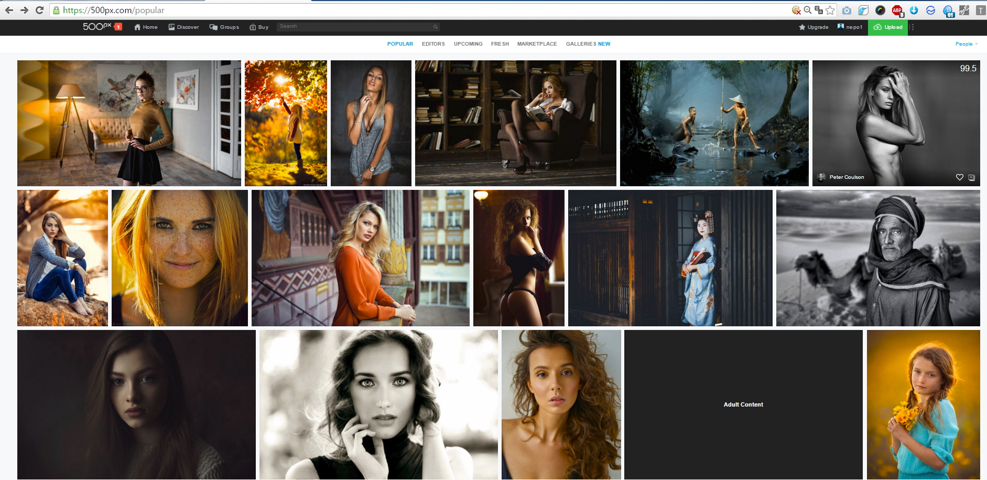Open the hidden Adult Content thumbnail
Viewport: 987px width, 480px height.
[743, 404]
